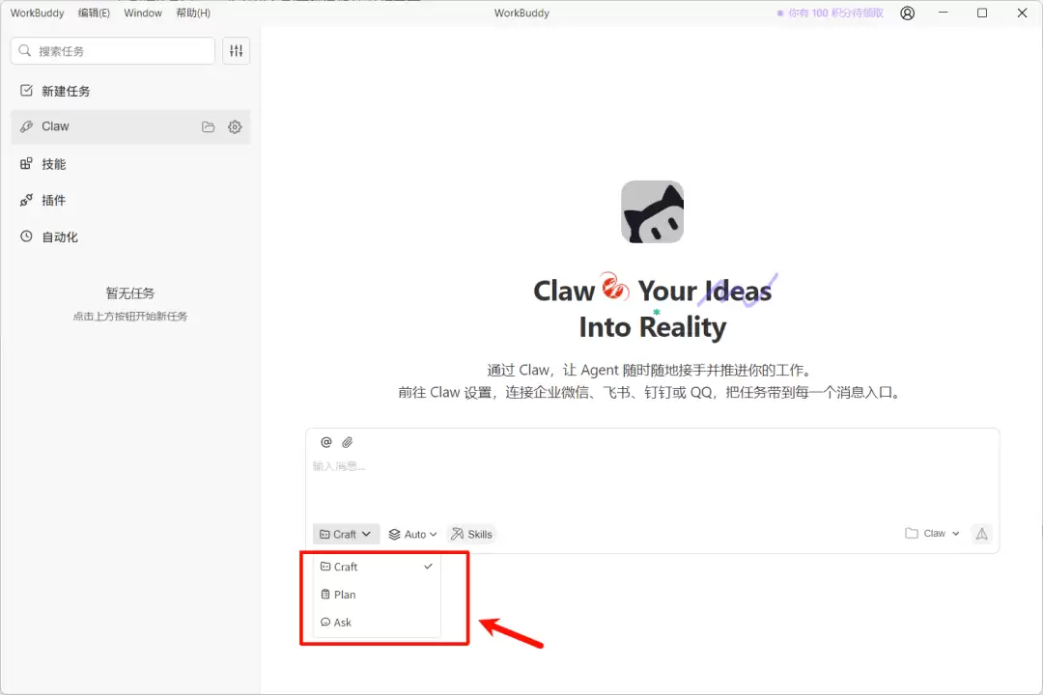The image size is (1043, 695).
Task: Open Claw settings gear icon
Action: click(x=235, y=126)
